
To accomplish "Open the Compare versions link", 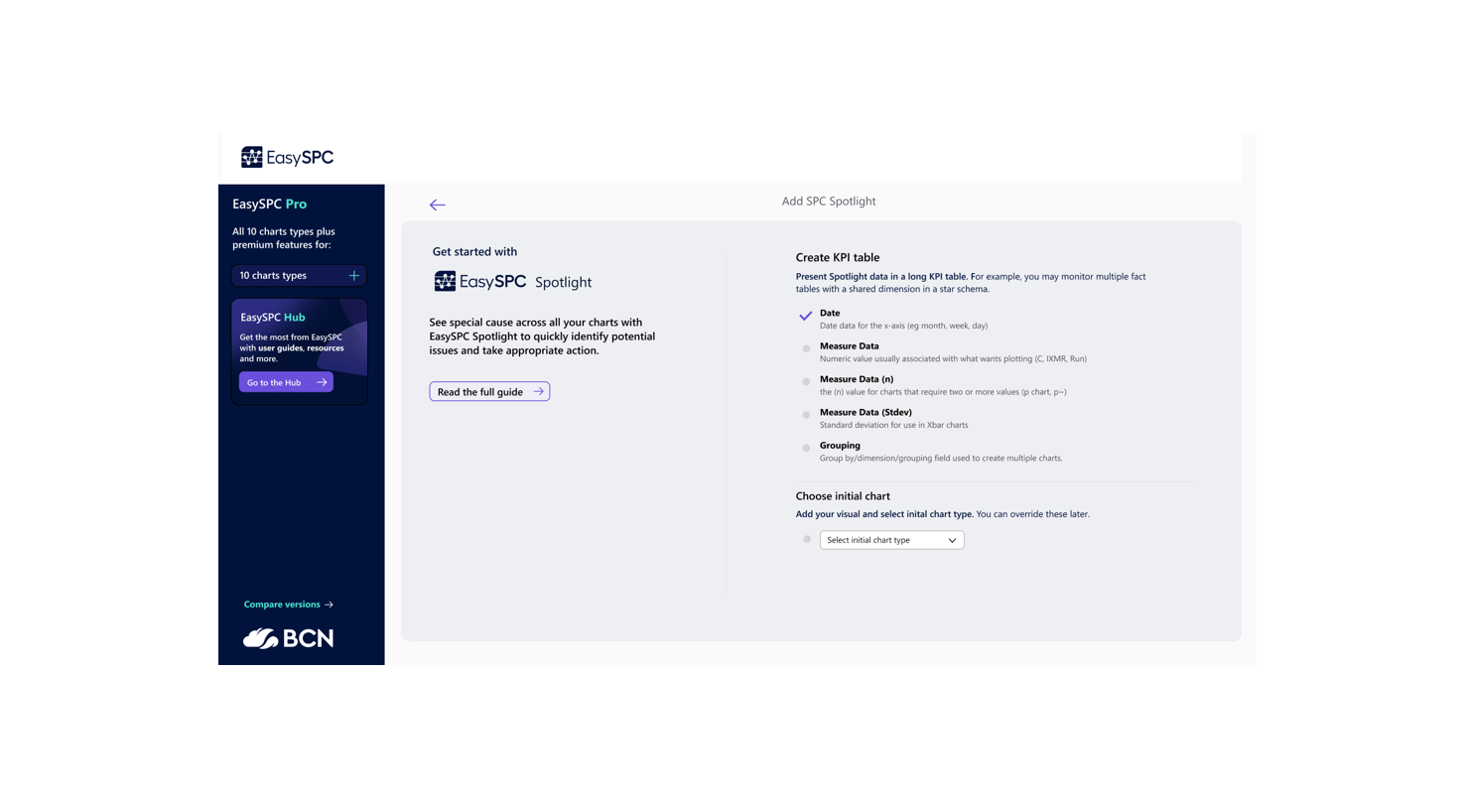I will click(282, 604).
